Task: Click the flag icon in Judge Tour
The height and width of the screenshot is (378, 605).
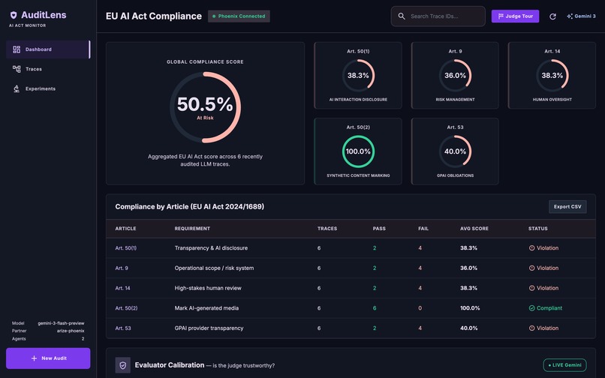Action: pos(501,16)
